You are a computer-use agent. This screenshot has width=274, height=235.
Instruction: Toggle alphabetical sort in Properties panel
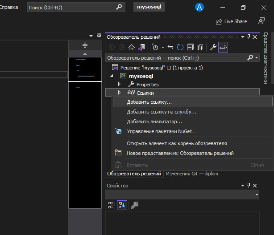(122, 205)
